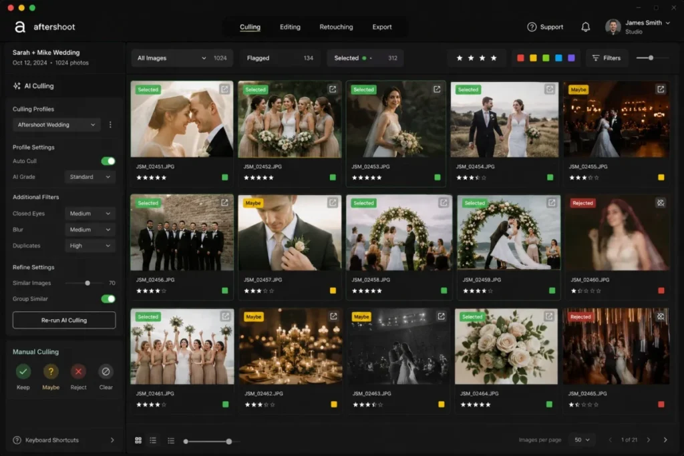The width and height of the screenshot is (684, 456).
Task: Open JSM_02463.JPG expand icon
Action: [442, 316]
